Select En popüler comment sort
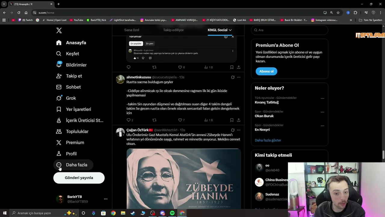This screenshot has height=217, width=385. click(x=136, y=43)
